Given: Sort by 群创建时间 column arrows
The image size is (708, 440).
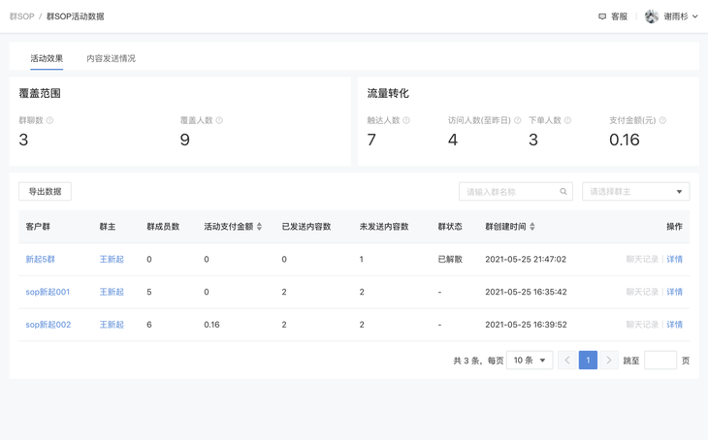Looking at the screenshot, I should pos(532,227).
